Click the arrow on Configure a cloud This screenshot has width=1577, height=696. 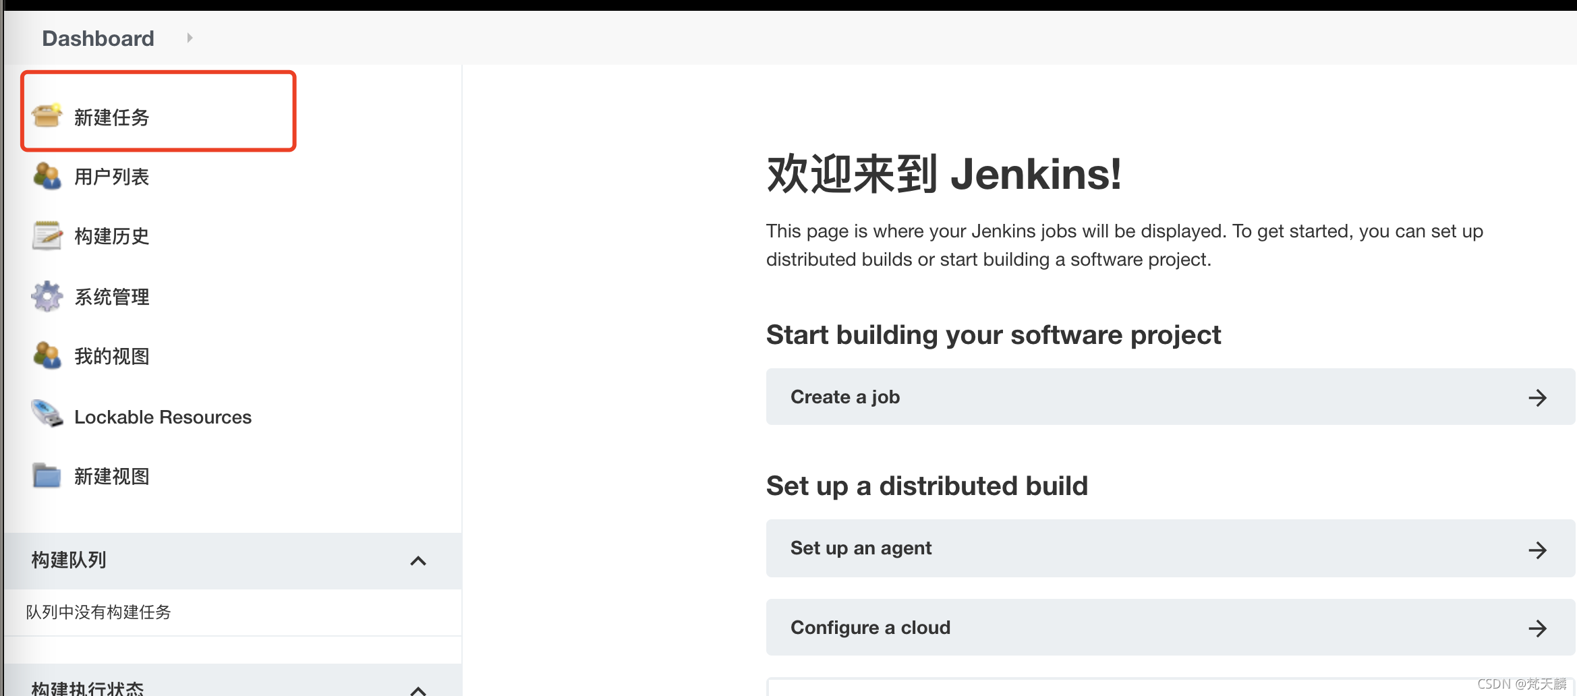tap(1537, 629)
